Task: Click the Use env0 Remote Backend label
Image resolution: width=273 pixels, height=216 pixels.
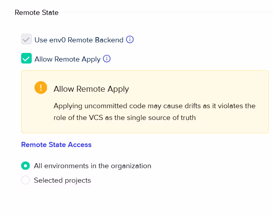Action: tap(79, 40)
